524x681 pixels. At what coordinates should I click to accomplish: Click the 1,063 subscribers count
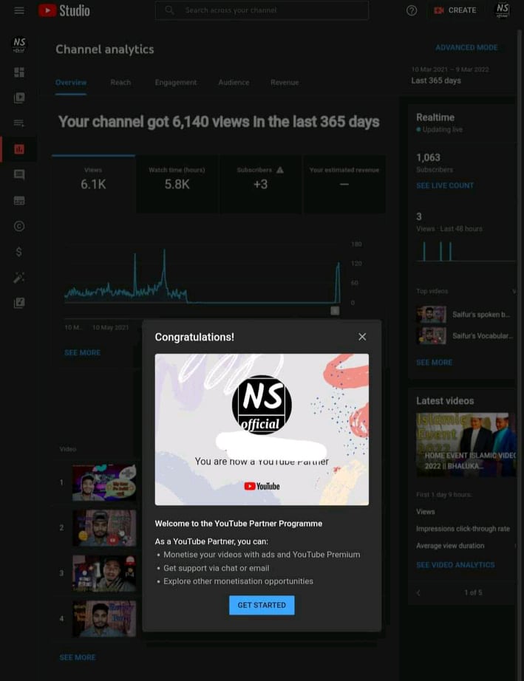tap(428, 157)
